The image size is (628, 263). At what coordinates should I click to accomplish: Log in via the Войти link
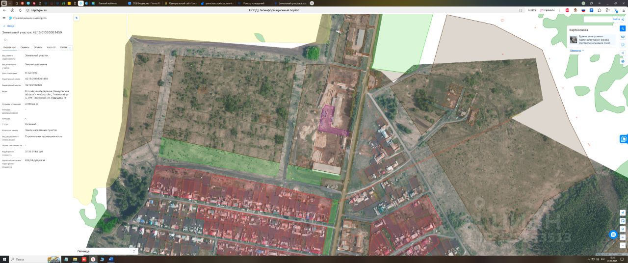click(618, 19)
